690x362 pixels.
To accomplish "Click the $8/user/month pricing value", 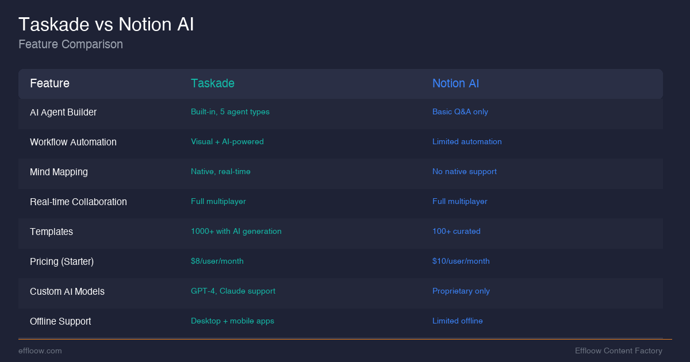I will [x=217, y=261].
